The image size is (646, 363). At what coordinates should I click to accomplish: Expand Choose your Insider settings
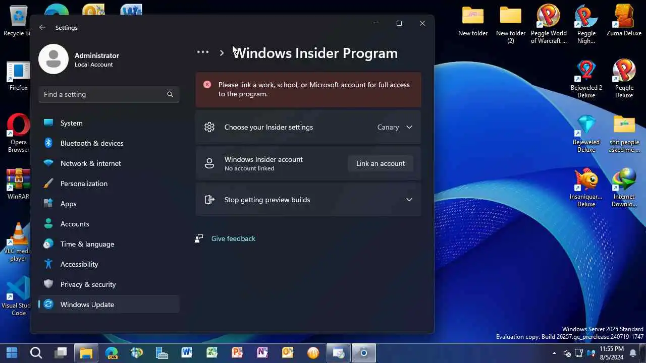click(308, 127)
